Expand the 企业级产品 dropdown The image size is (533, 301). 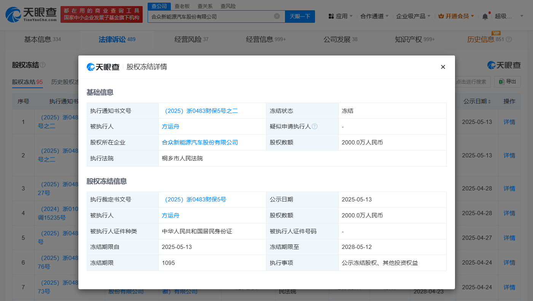click(413, 16)
